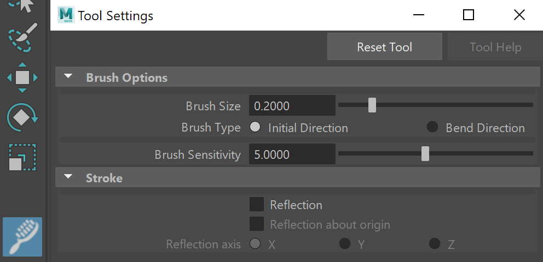
Task: Open Tool Help
Action: pos(495,46)
